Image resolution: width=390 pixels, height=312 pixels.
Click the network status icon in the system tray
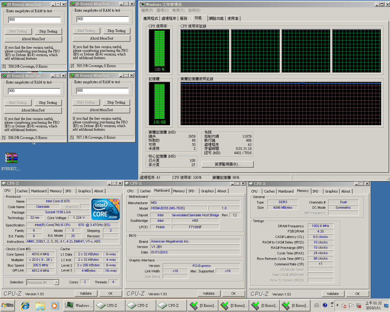(x=359, y=305)
